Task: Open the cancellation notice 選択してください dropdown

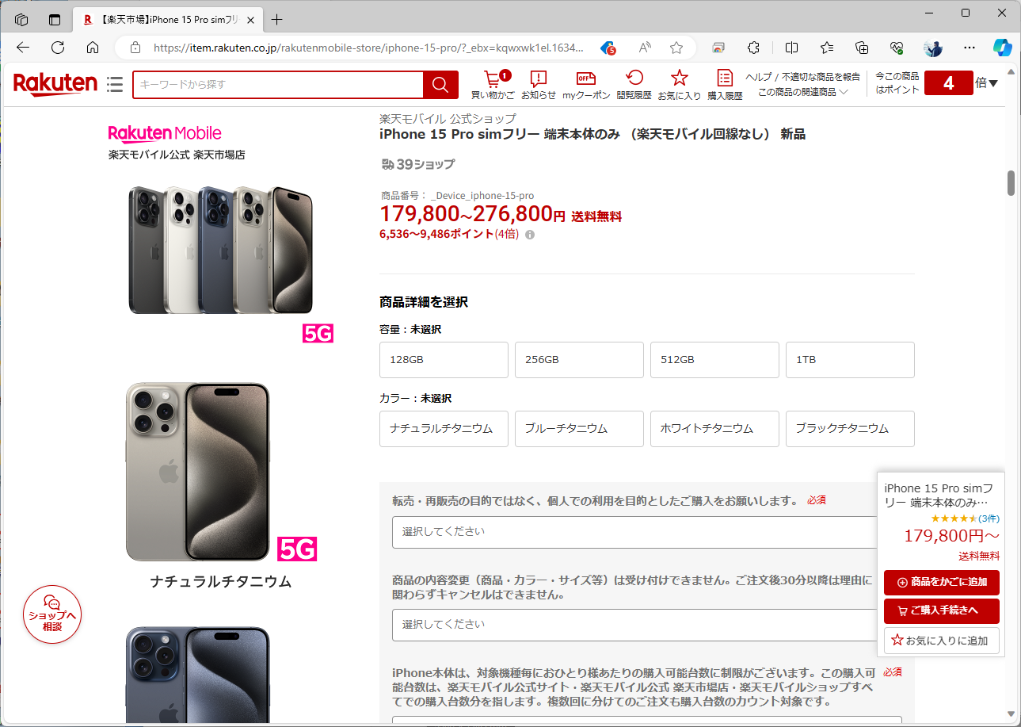Action: [634, 625]
